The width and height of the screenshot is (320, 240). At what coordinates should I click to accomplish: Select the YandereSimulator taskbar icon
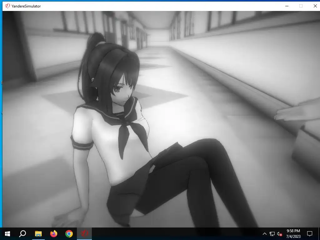click(x=84, y=233)
